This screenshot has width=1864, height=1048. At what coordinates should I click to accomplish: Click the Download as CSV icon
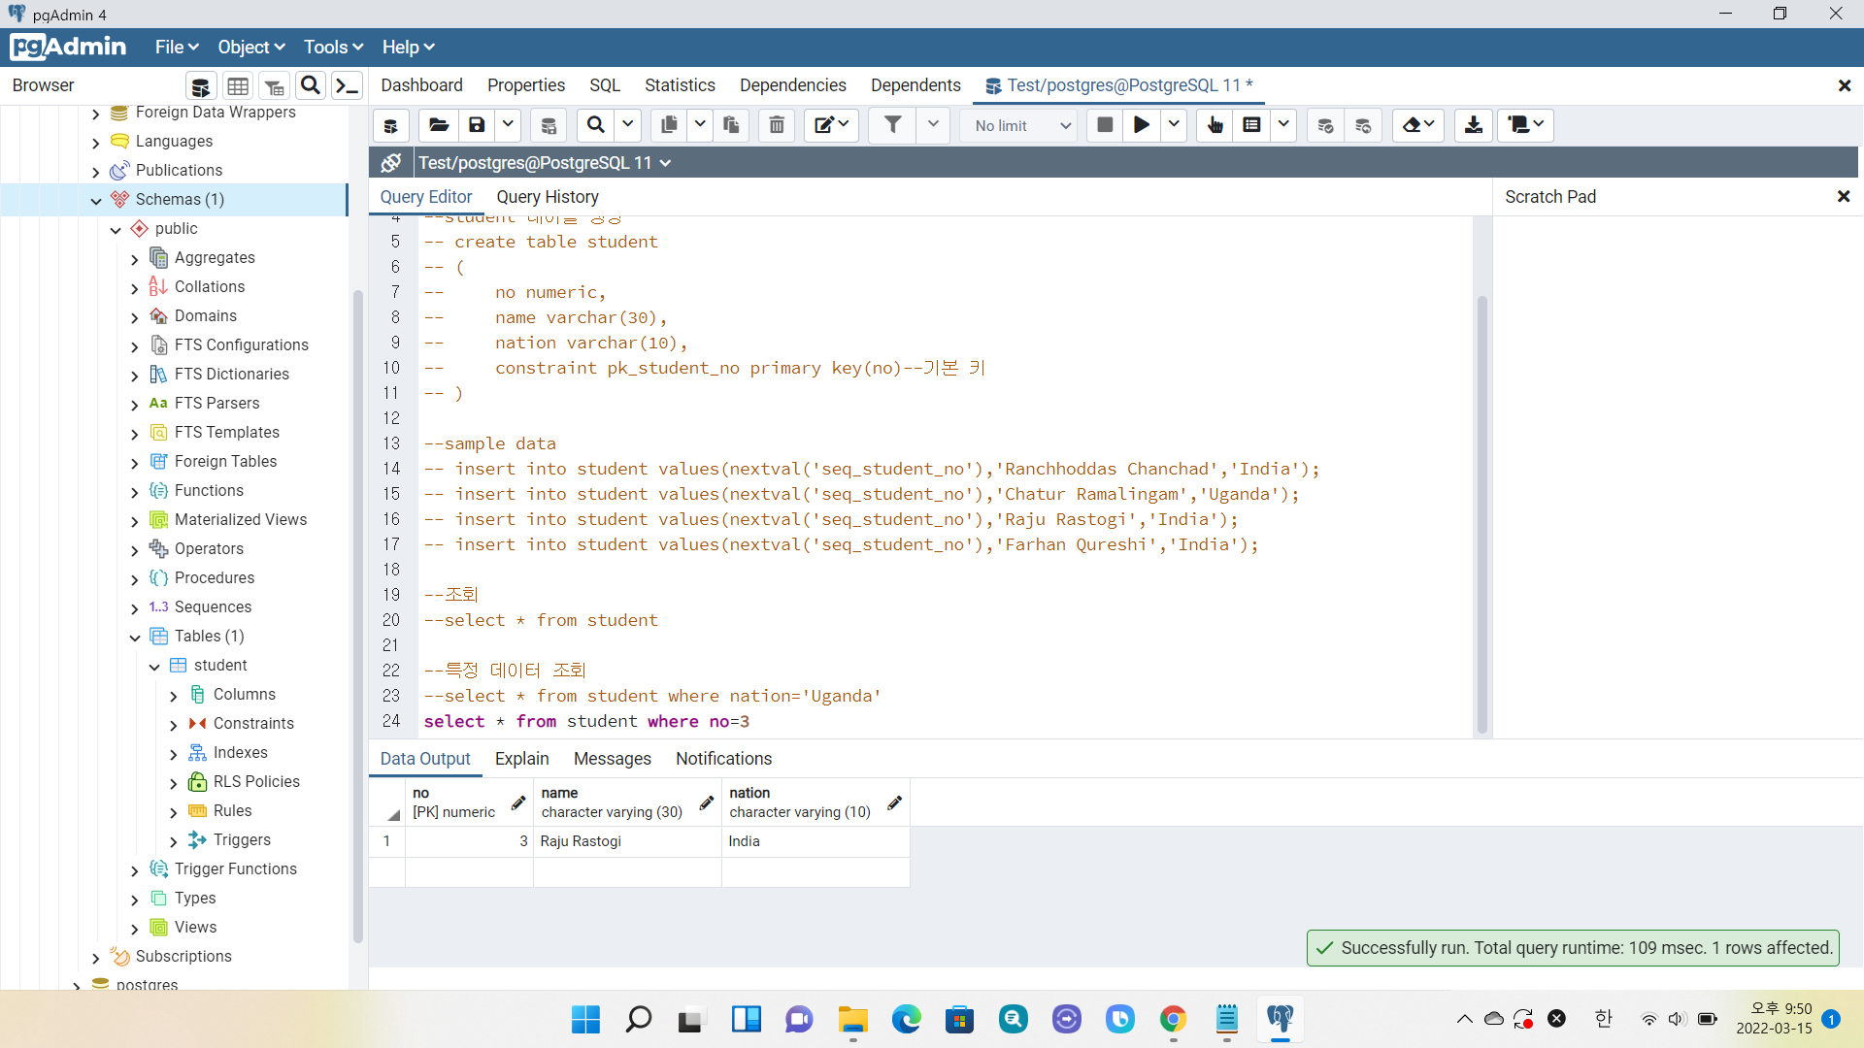point(1473,125)
